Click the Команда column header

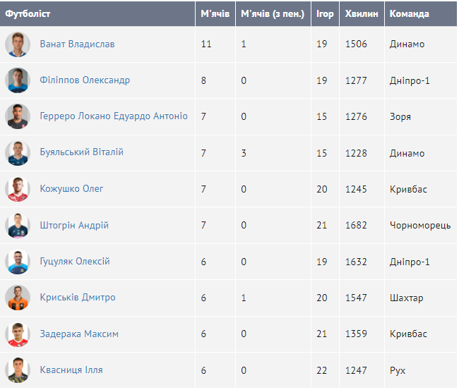[x=410, y=14]
